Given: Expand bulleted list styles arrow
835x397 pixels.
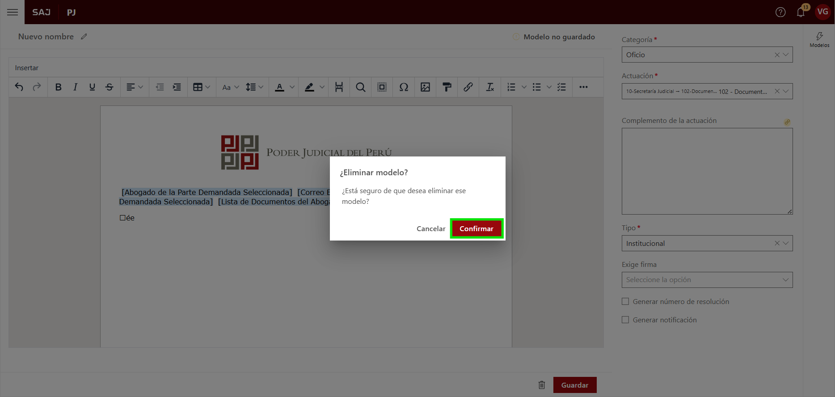Looking at the screenshot, I should (549, 87).
